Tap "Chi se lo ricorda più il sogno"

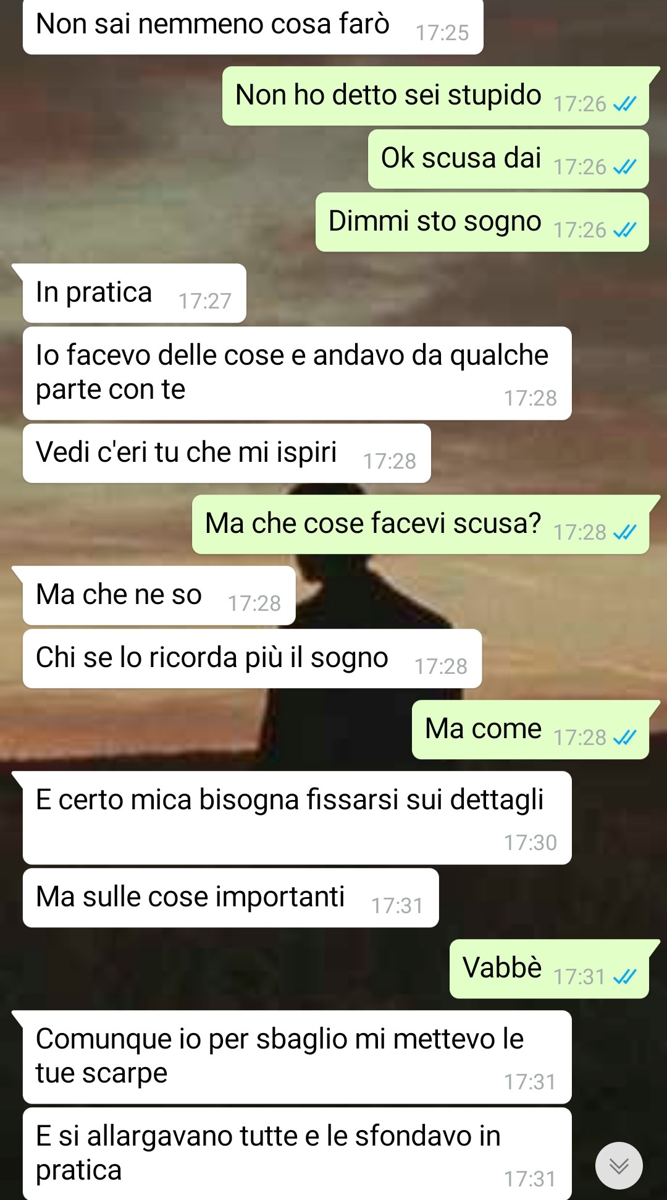point(252,658)
